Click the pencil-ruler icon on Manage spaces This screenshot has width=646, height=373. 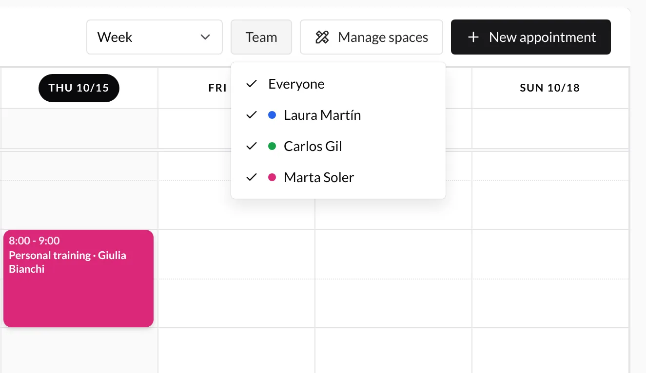pyautogui.click(x=322, y=37)
